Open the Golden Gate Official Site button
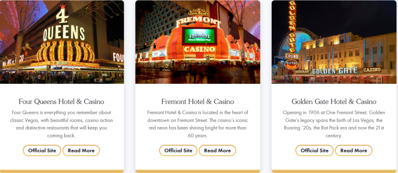The image size is (398, 173). pyautogui.click(x=315, y=150)
